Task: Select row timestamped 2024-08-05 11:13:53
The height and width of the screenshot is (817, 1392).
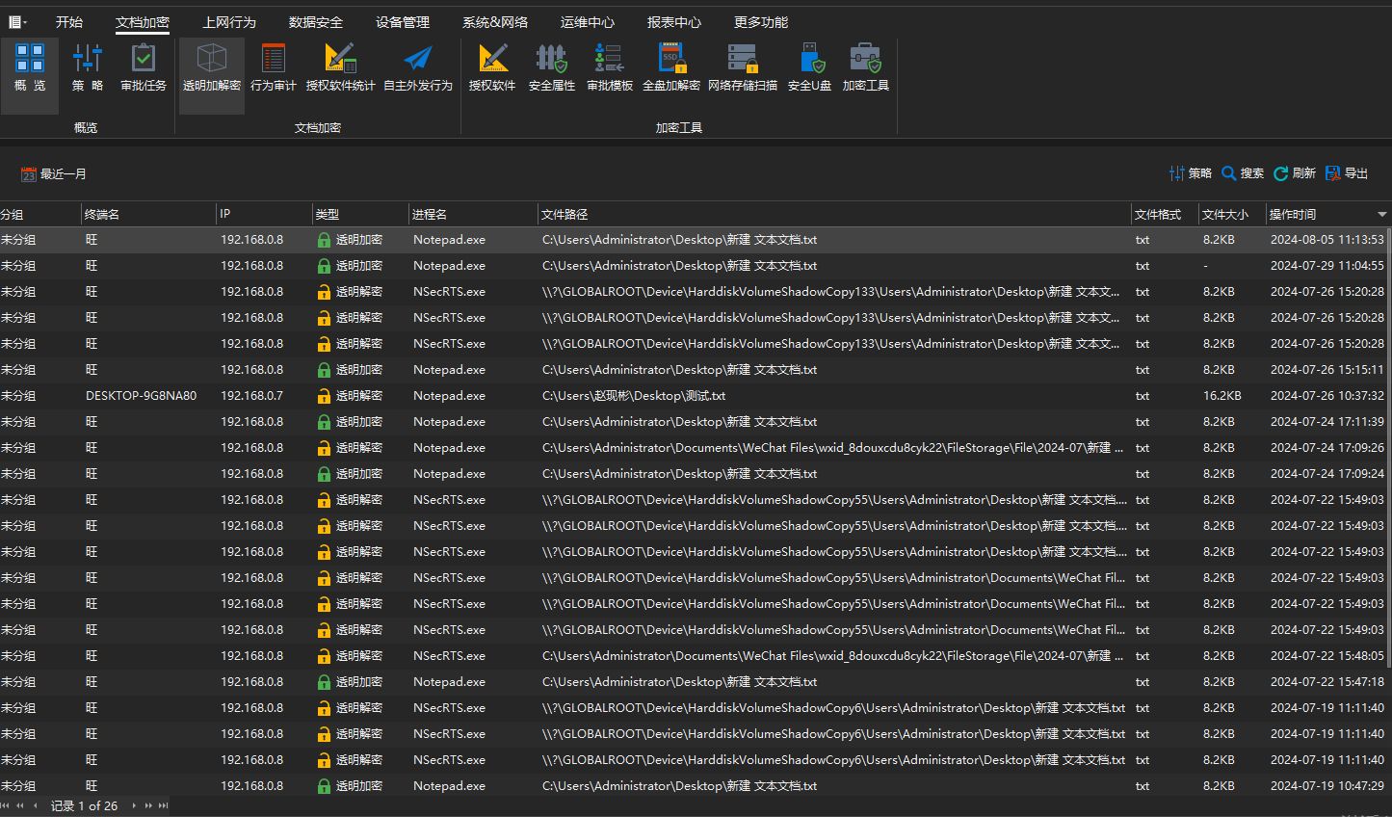Action: (696, 240)
